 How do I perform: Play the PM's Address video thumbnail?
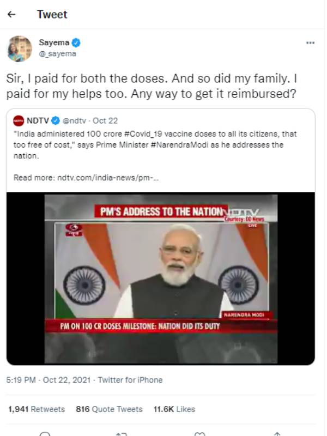coord(160,278)
